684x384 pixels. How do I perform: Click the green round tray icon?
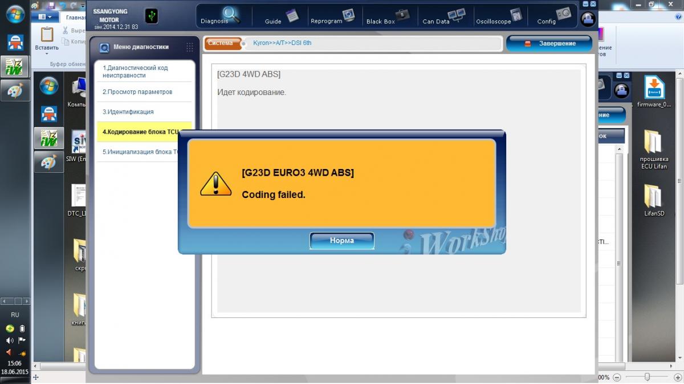pos(10,328)
